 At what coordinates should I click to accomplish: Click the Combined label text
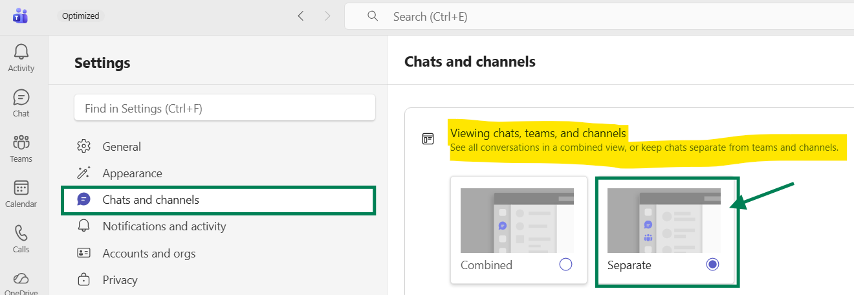(487, 265)
